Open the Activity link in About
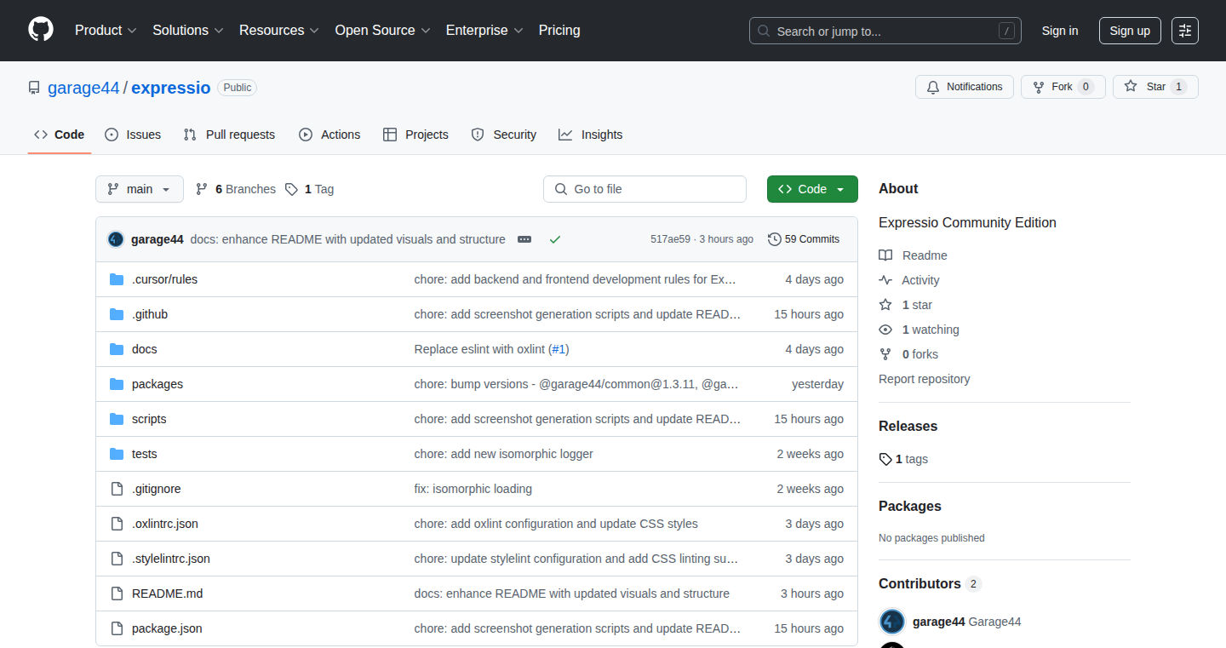This screenshot has width=1226, height=648. pos(909,280)
